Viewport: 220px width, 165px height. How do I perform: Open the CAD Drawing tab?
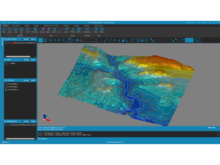click(98, 26)
